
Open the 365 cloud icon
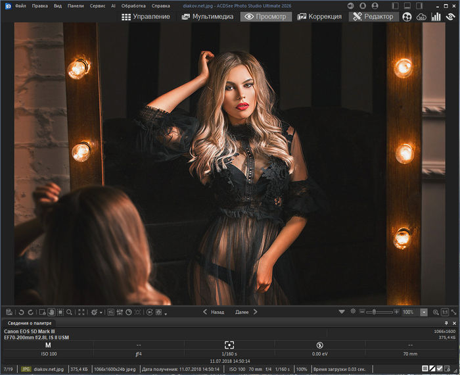click(421, 16)
